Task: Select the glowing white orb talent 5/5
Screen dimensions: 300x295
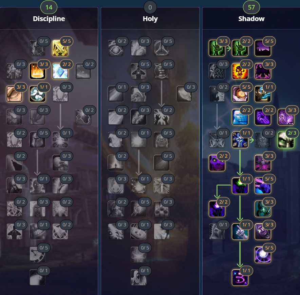Action: (x=263, y=255)
